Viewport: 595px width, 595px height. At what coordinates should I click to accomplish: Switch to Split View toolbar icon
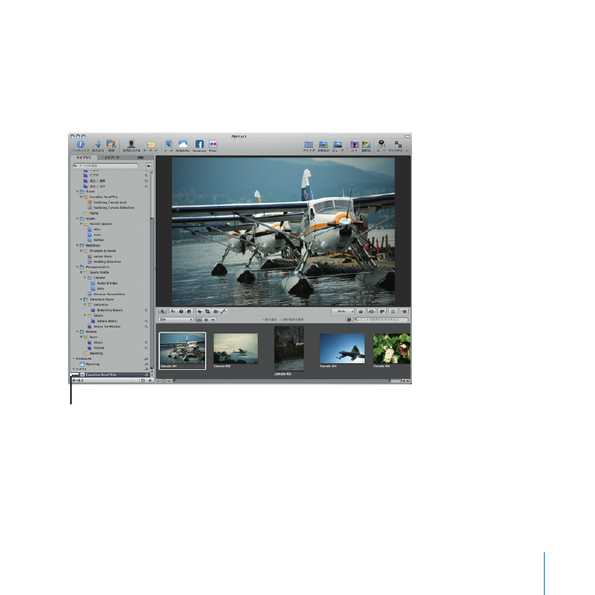323,145
